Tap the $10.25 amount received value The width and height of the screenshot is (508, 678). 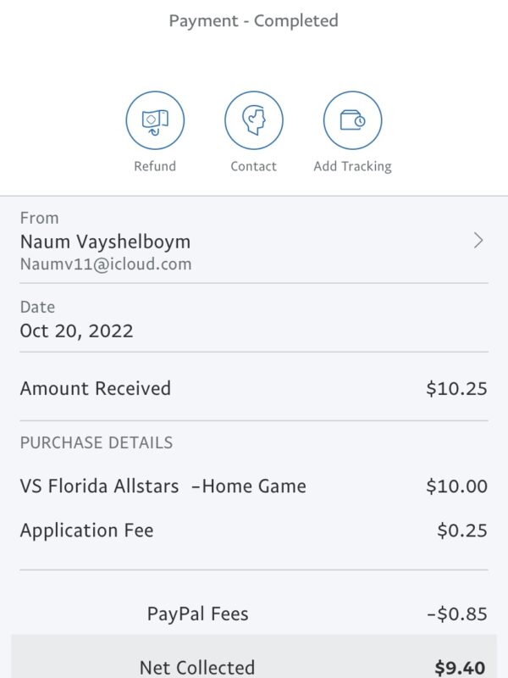click(456, 388)
